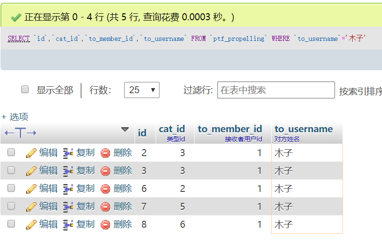Sort by the to_member_id column header
Screen dimensions: 382x241
click(x=230, y=129)
